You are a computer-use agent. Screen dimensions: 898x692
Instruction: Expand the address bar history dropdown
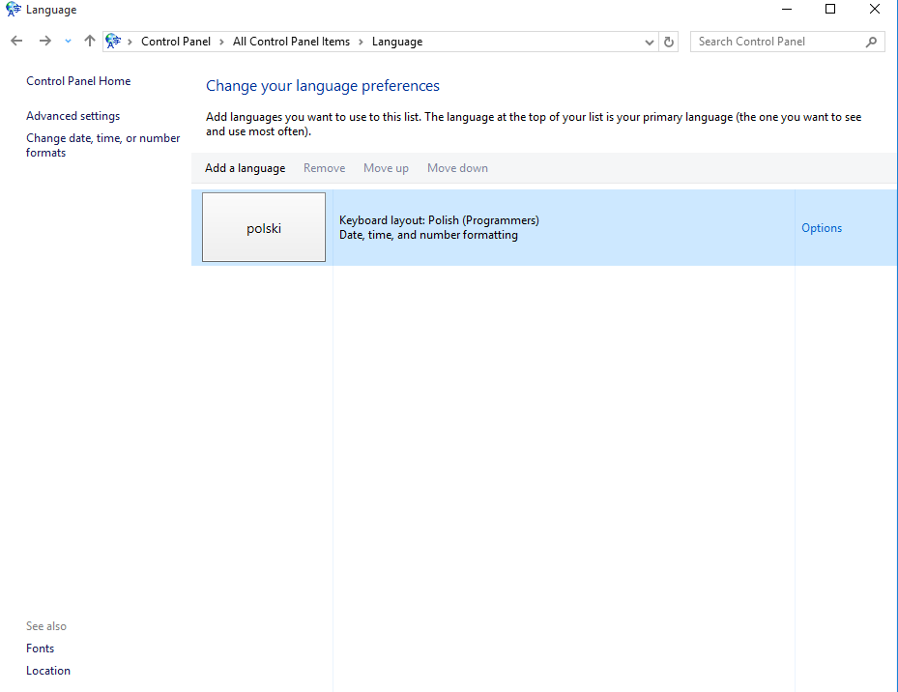[x=649, y=42]
